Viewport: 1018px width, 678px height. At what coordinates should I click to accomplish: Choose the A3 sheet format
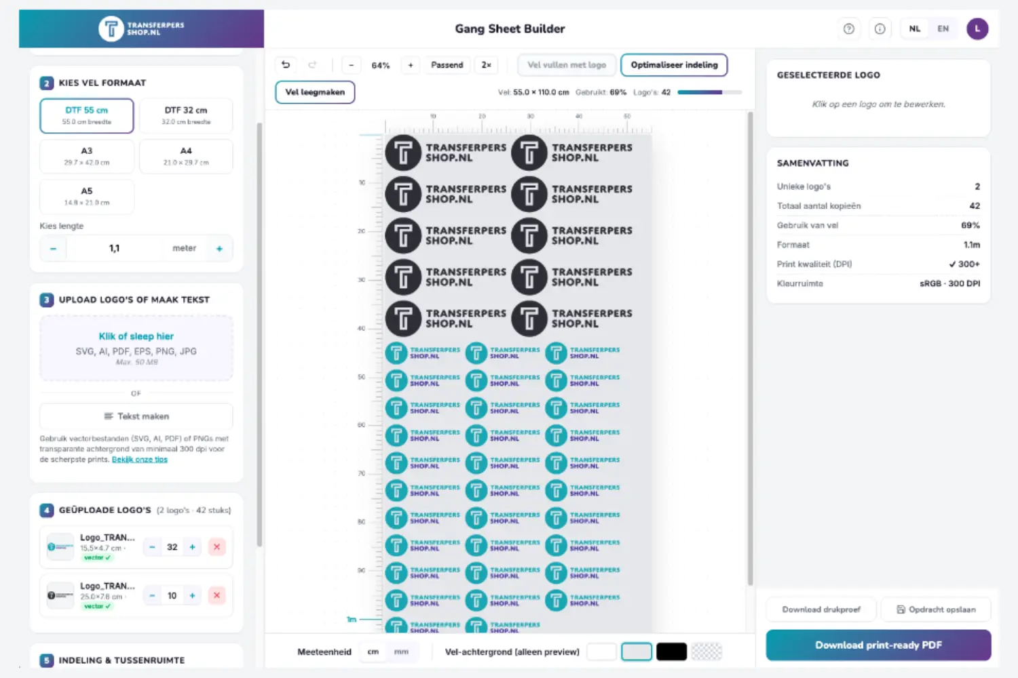[87, 156]
